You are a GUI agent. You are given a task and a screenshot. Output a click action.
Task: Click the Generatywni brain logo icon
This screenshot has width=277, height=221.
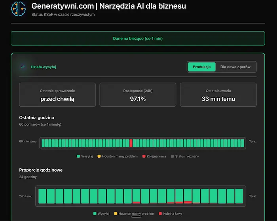click(x=18, y=9)
